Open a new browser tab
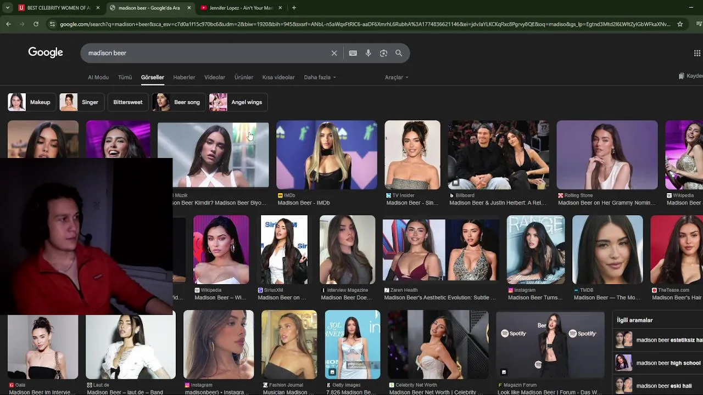703x395 pixels. tap(294, 8)
